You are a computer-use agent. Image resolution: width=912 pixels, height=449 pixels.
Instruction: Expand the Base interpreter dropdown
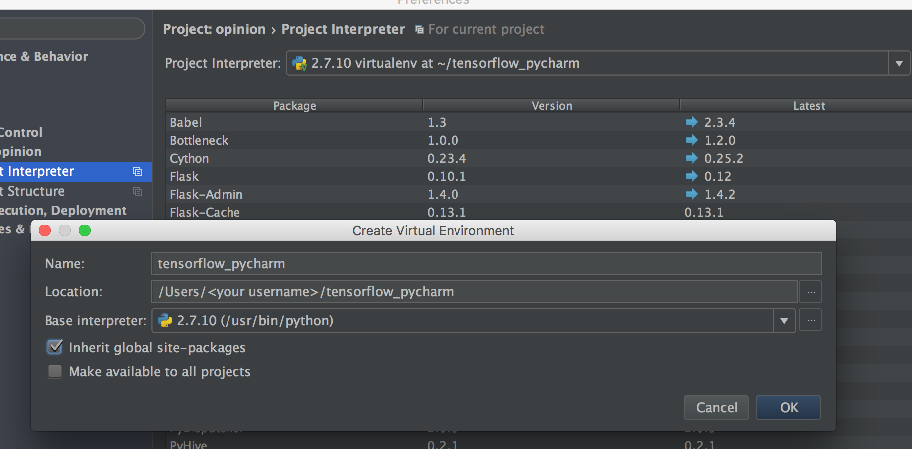tap(784, 320)
